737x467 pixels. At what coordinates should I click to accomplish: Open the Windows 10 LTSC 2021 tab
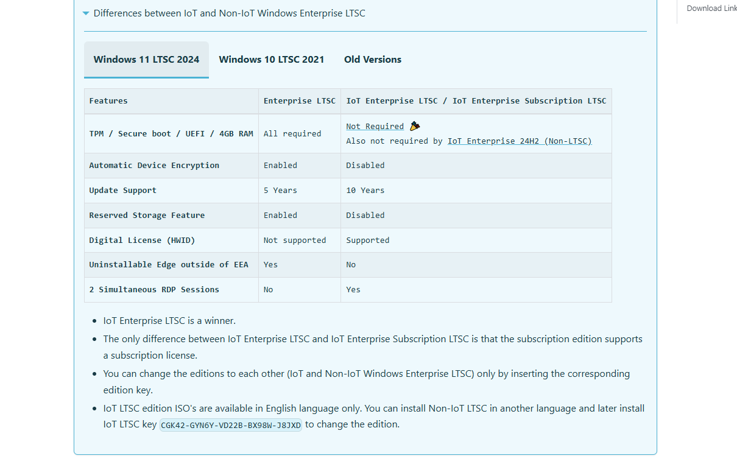(272, 60)
